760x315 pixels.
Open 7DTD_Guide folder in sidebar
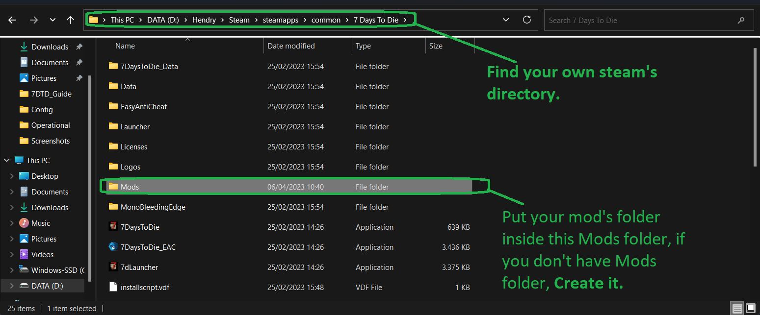click(x=51, y=94)
